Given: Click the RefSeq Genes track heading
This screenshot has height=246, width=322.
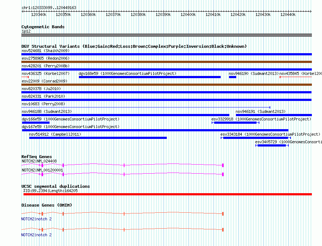Looking at the screenshot, I should [37, 157].
